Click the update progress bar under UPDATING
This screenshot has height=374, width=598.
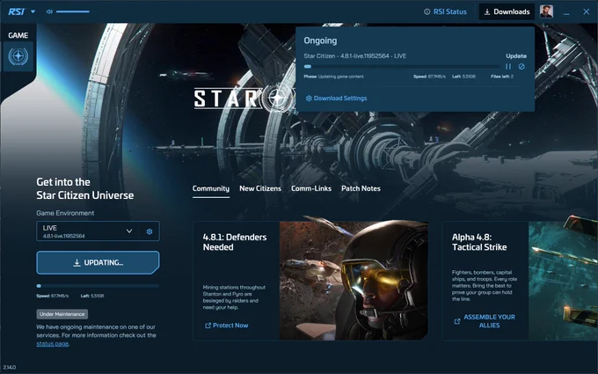click(98, 285)
